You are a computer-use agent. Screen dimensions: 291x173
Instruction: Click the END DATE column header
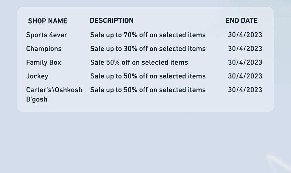242,20
